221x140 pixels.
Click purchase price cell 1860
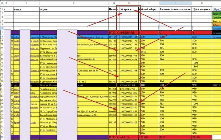[202, 66]
